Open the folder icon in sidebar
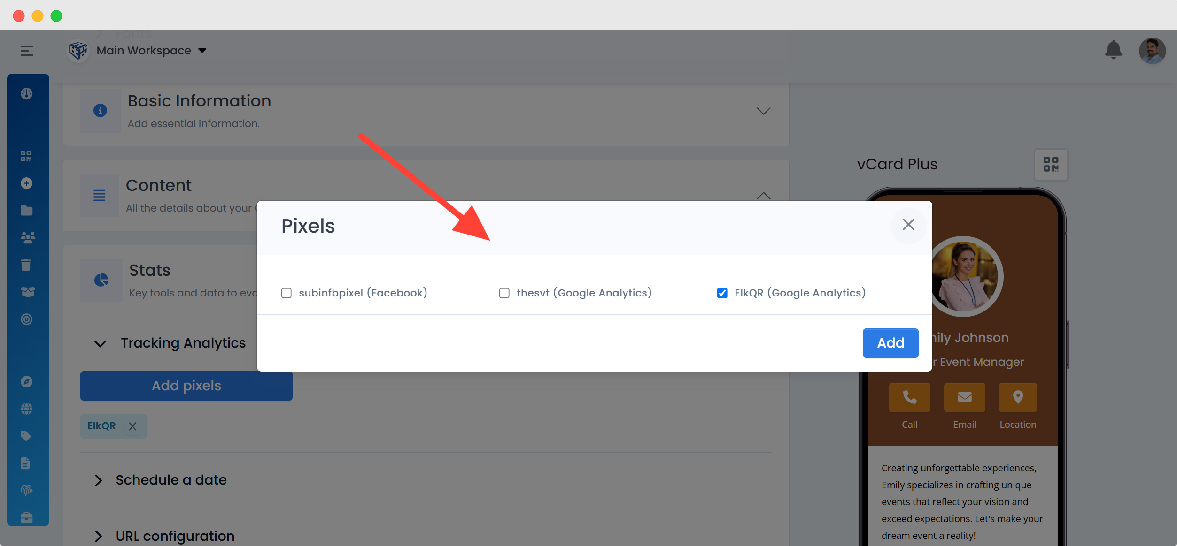Image resolution: width=1177 pixels, height=546 pixels. click(26, 211)
